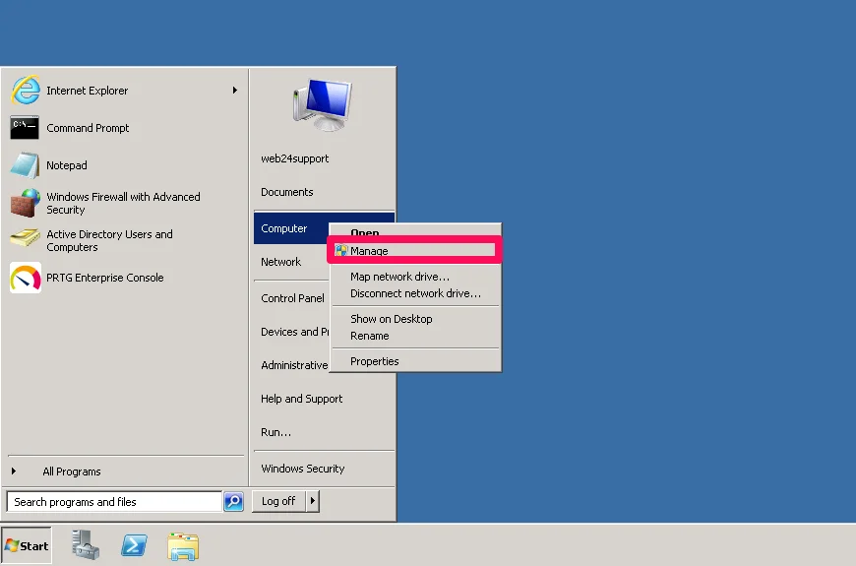Click the search magnifier button
856x566 pixels.
(233, 502)
